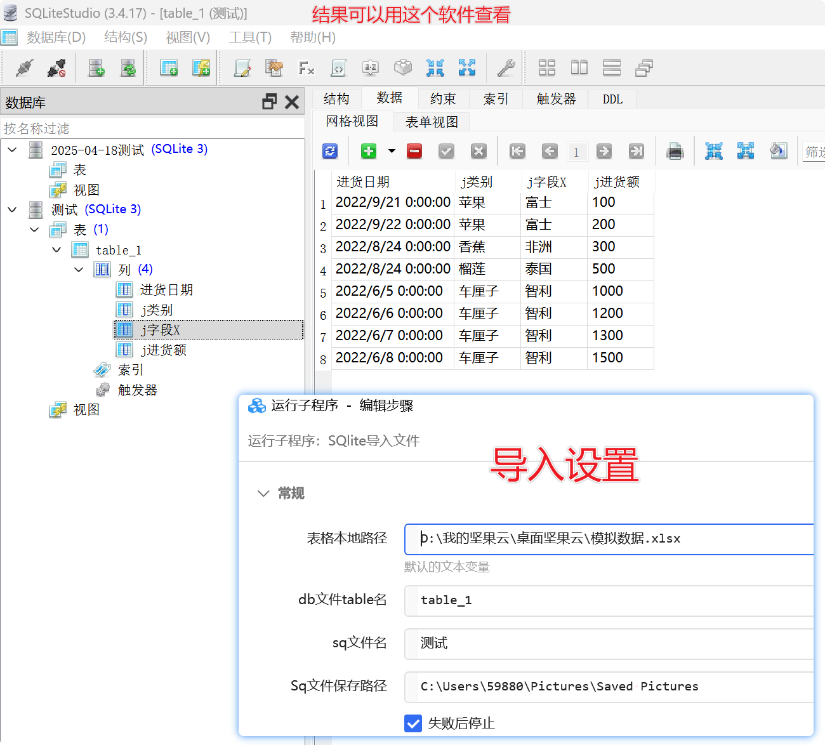This screenshot has width=825, height=745.
Task: Click the add database toolbar icon
Action: coord(96,68)
